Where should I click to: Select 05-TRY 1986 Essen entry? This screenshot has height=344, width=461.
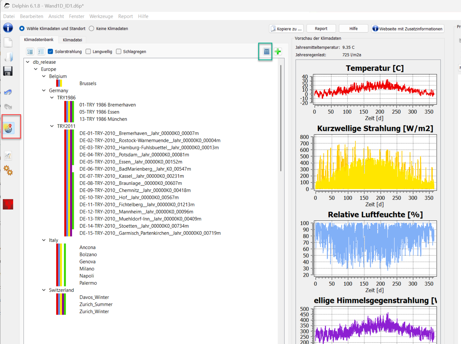click(x=99, y=112)
